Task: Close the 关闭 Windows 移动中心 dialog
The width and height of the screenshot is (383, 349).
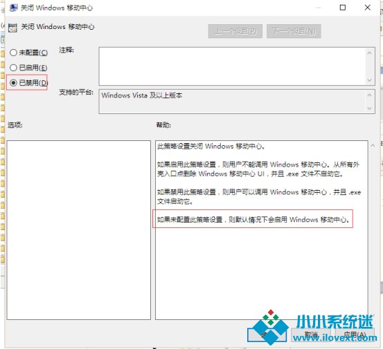Action: (x=367, y=8)
